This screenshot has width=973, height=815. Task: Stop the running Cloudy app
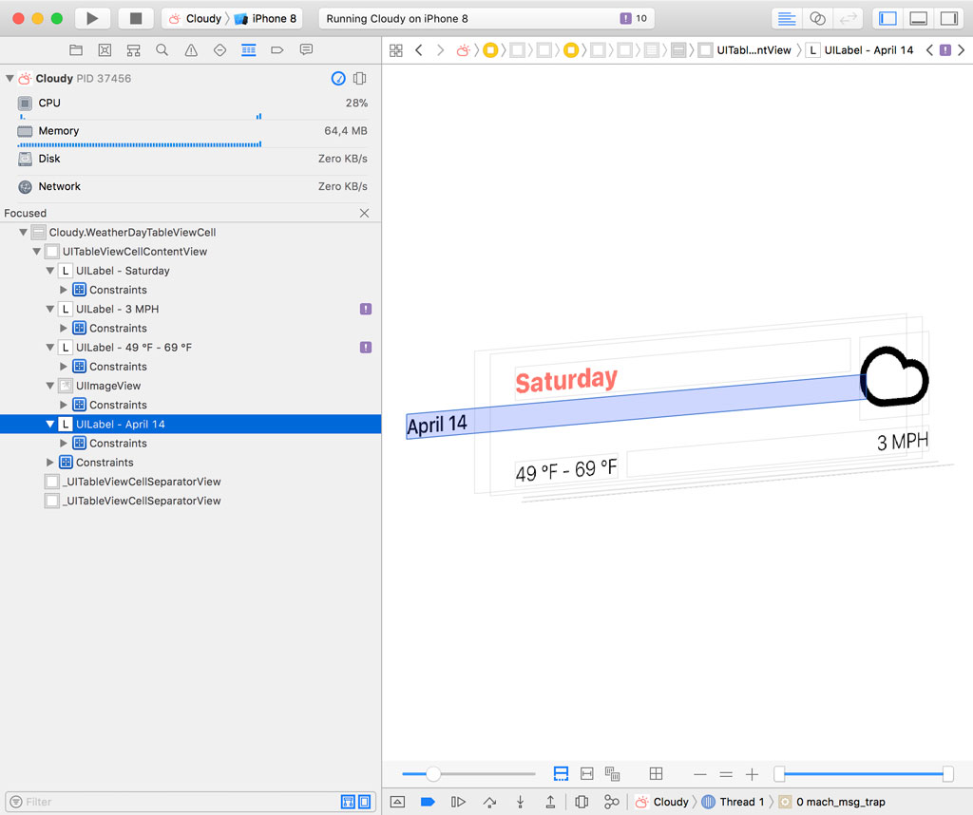136,18
